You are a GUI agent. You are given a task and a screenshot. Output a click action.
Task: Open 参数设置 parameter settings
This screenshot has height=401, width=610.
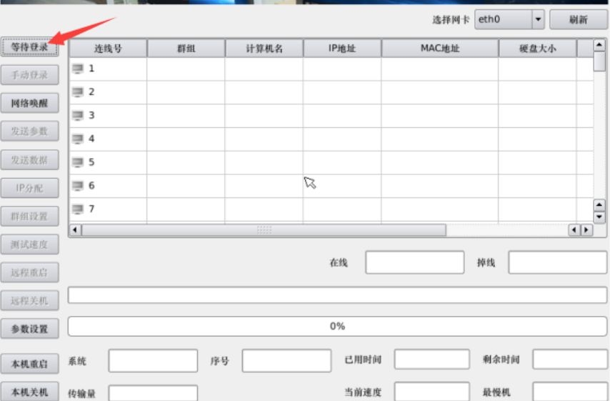pos(29,329)
